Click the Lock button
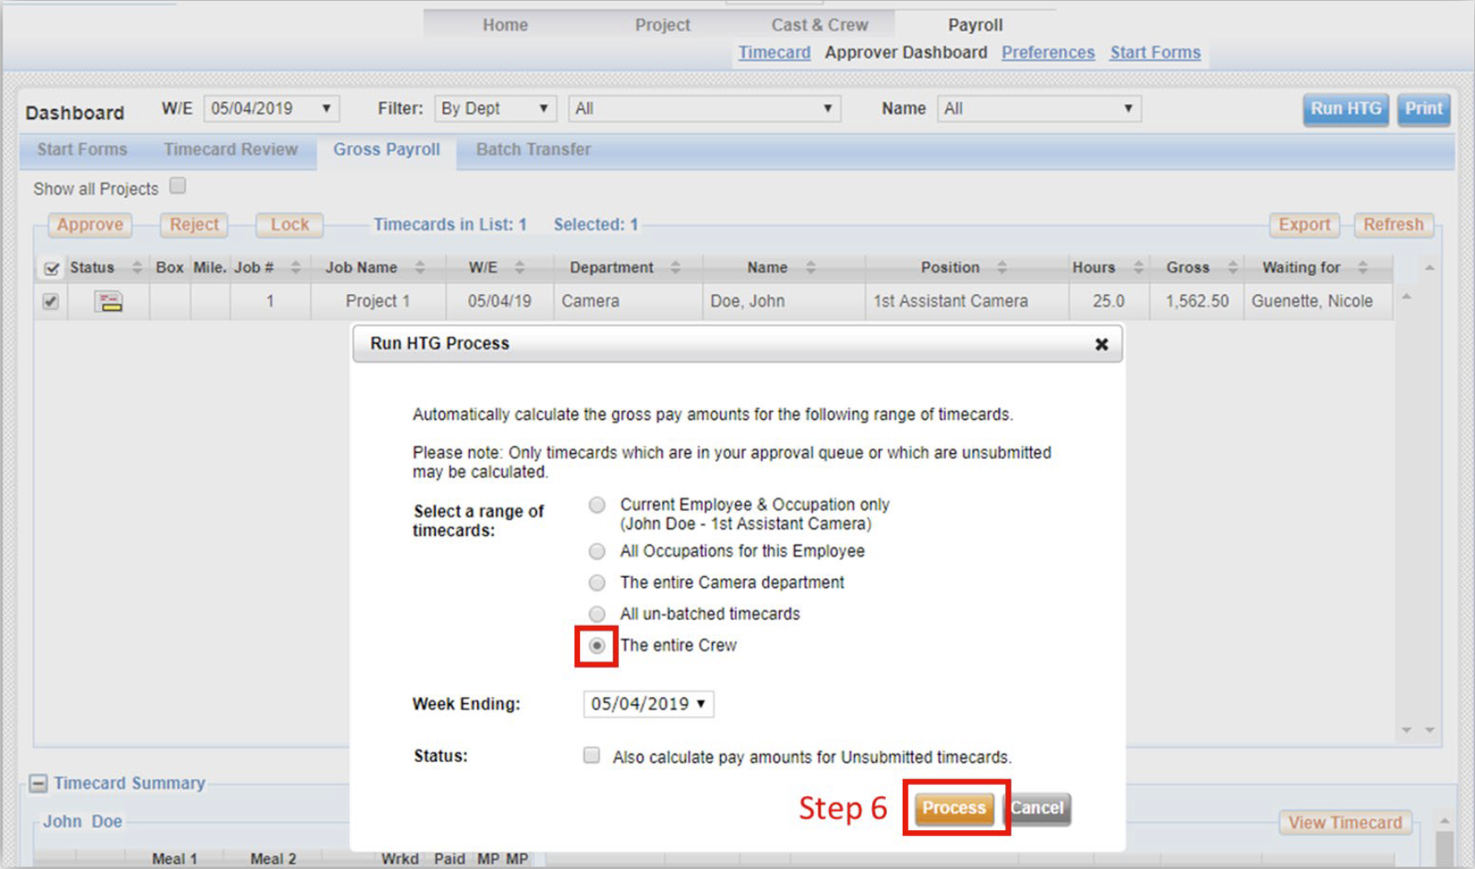This screenshot has height=869, width=1475. tap(290, 224)
